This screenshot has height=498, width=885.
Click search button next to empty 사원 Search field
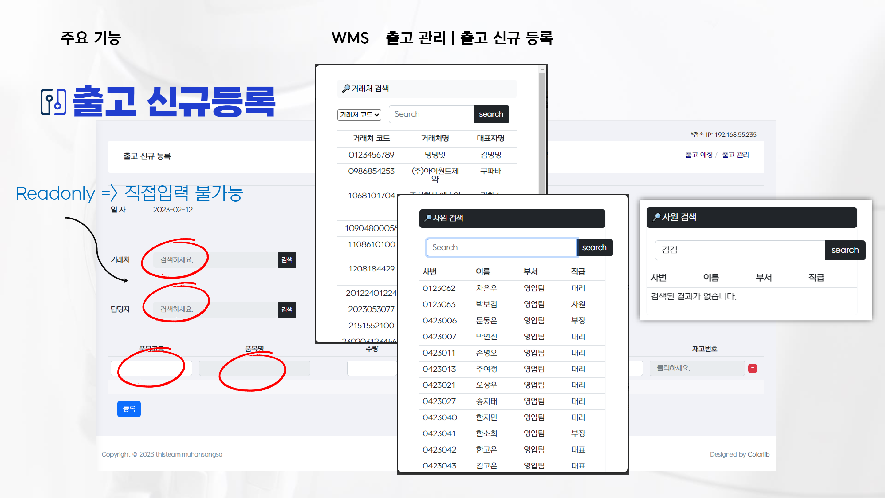594,247
